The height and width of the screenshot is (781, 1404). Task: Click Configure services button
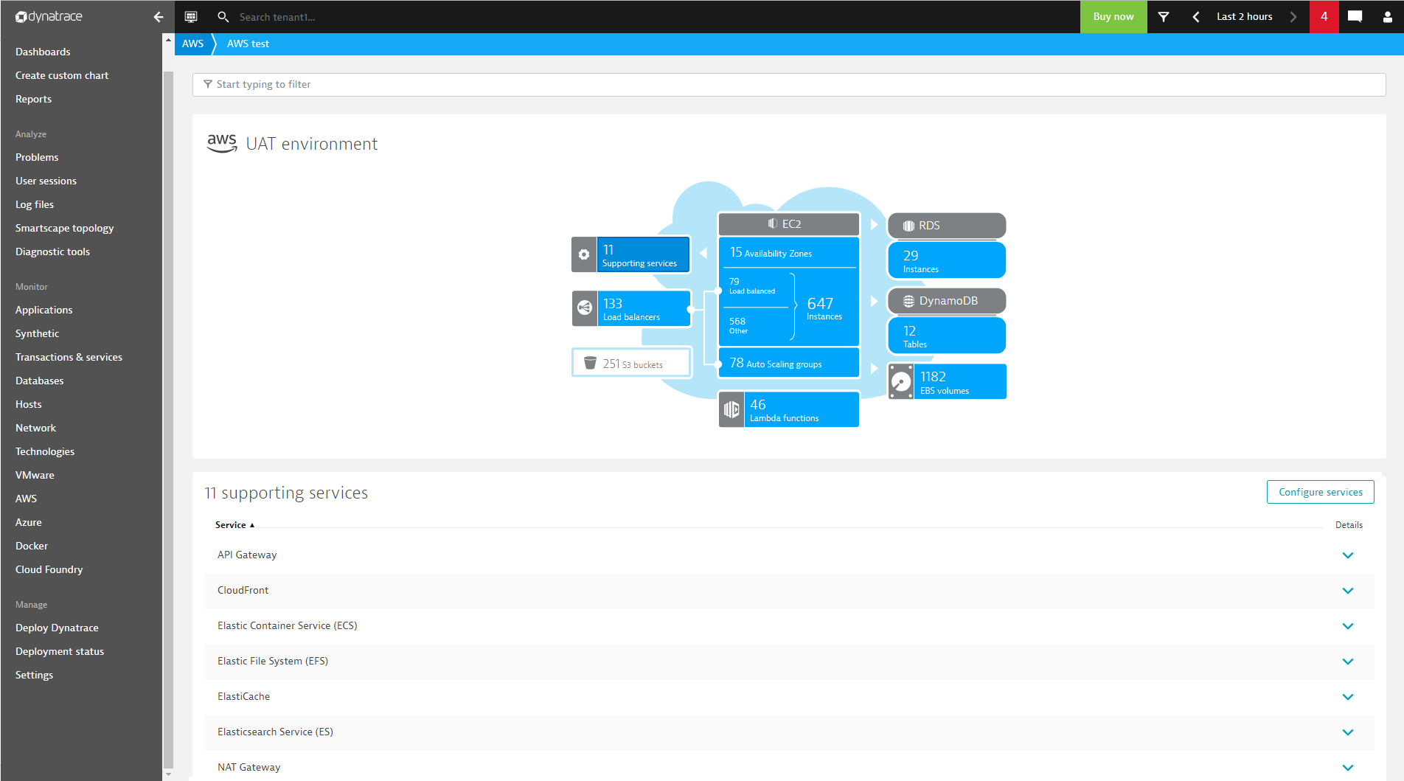tap(1320, 492)
